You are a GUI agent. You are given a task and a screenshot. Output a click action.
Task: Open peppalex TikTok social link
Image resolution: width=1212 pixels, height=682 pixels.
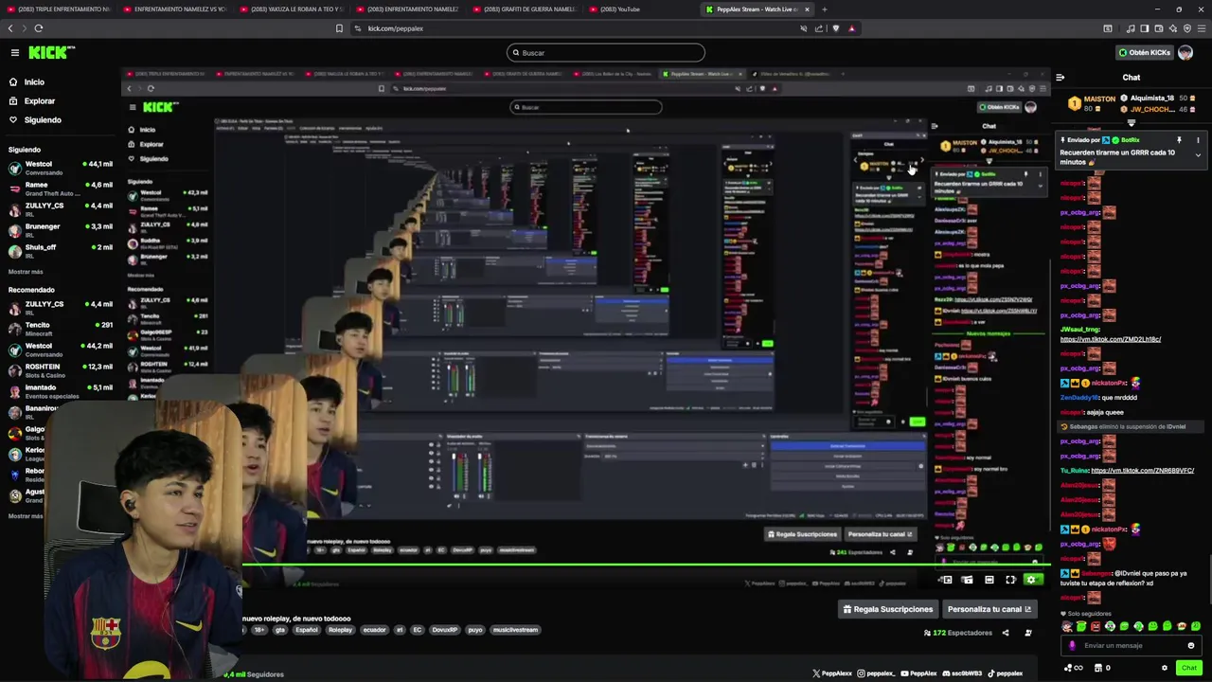(1005, 673)
